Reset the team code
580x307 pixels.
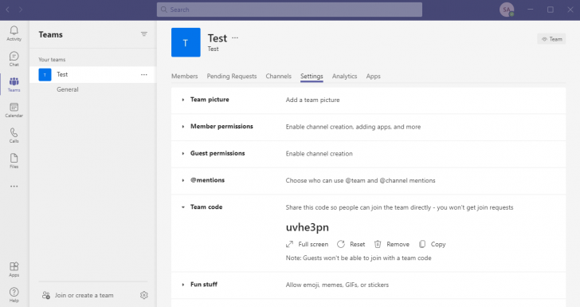pyautogui.click(x=351, y=244)
